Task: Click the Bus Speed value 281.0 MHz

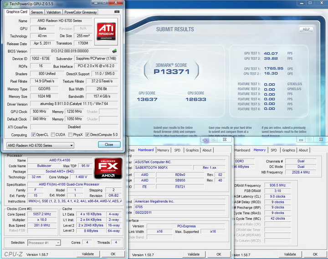Action: (42, 225)
